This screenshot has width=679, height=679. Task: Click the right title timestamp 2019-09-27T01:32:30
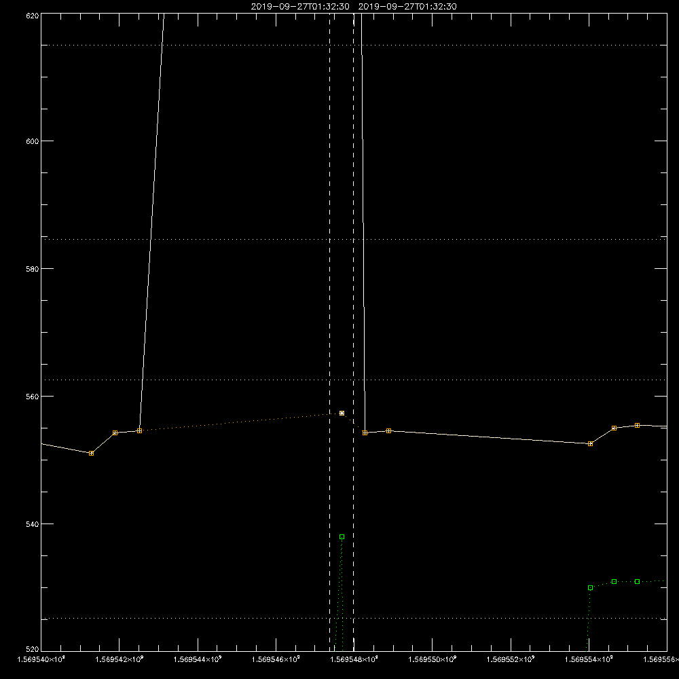(x=407, y=7)
